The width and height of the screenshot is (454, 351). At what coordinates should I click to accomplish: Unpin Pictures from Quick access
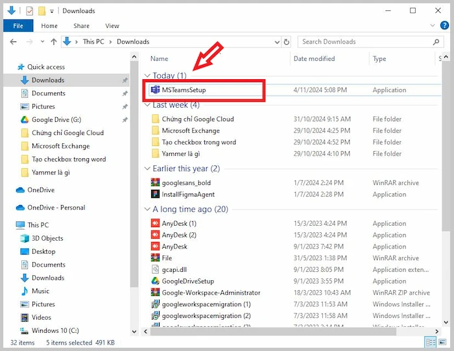[x=125, y=106]
